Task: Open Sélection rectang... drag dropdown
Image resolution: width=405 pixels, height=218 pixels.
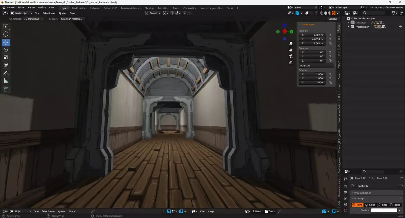Action: coord(73,19)
